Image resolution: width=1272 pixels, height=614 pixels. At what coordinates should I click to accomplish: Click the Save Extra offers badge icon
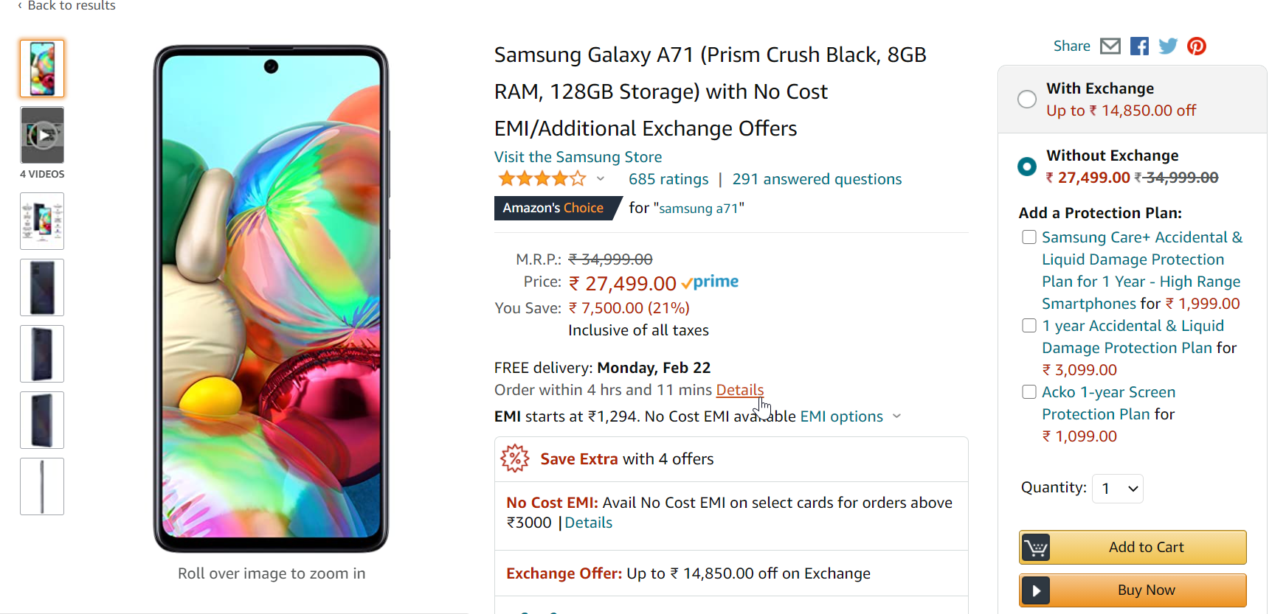point(515,458)
